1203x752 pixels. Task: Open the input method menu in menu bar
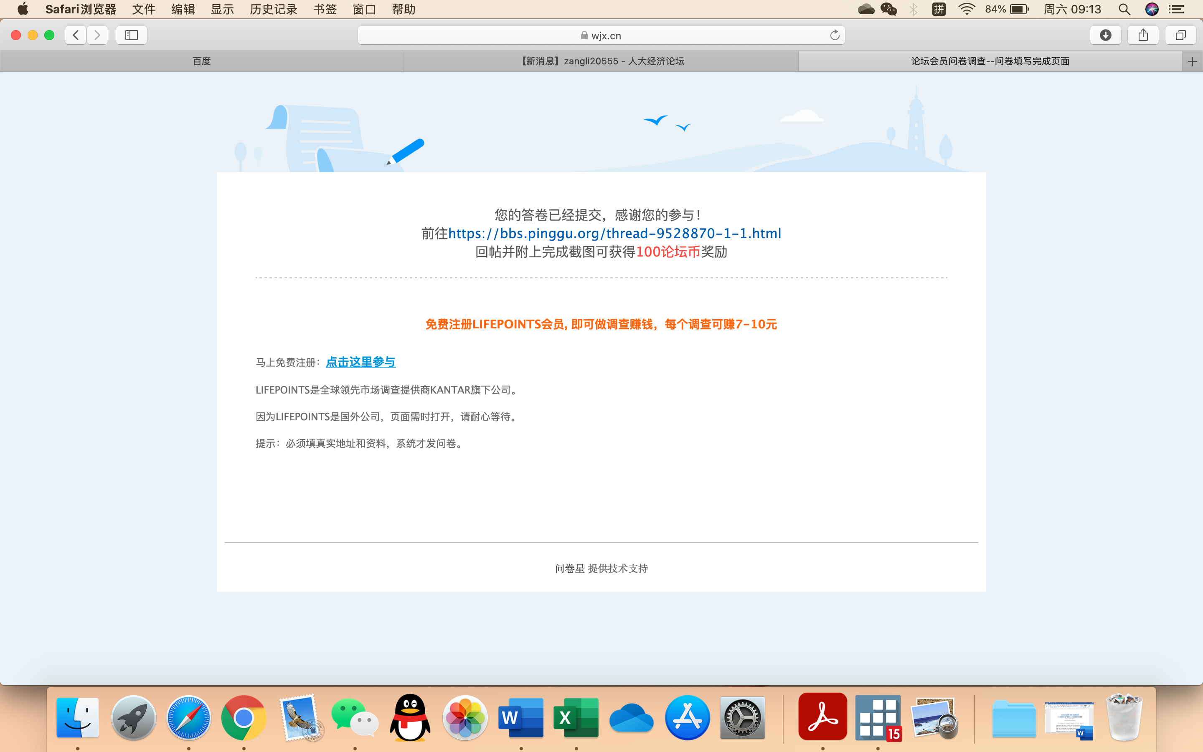[x=939, y=10]
